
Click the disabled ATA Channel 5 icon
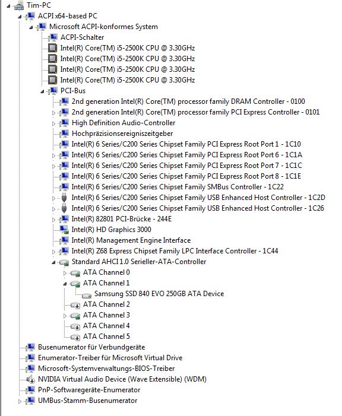tap(75, 337)
